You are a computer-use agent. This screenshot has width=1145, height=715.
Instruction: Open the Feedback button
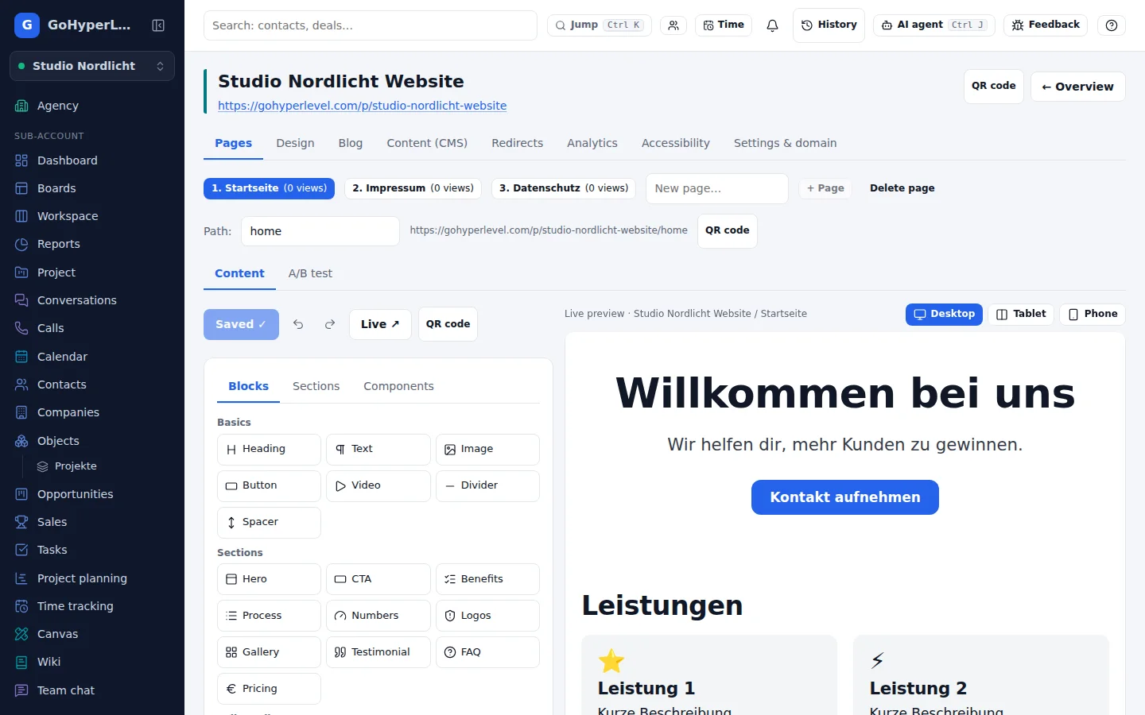(1046, 25)
